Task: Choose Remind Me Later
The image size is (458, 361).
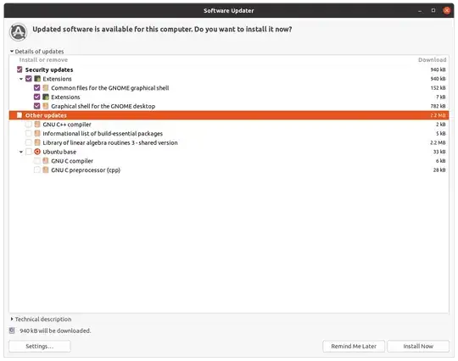Action: (x=354, y=346)
